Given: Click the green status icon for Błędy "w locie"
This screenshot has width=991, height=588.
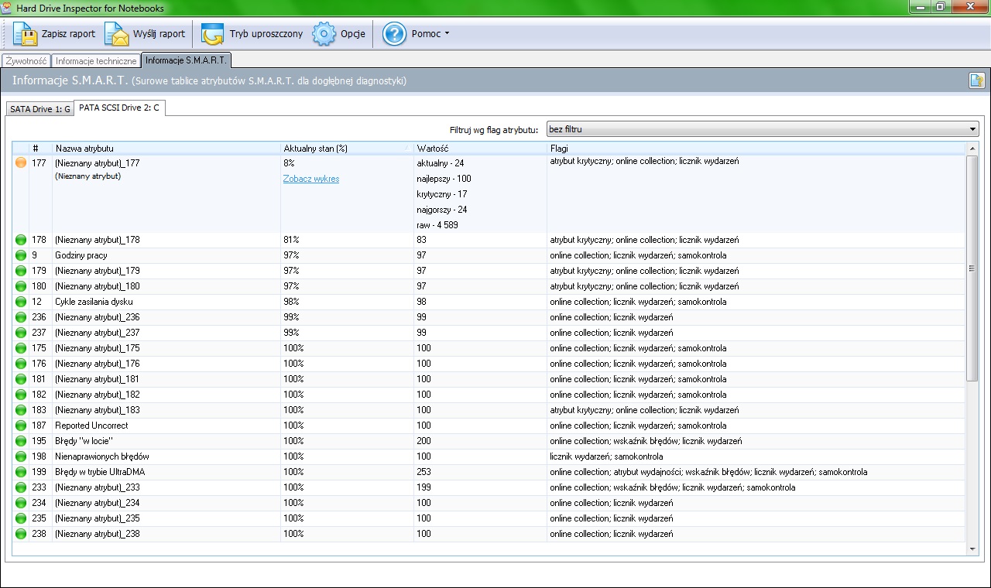Looking at the screenshot, I should click(21, 441).
